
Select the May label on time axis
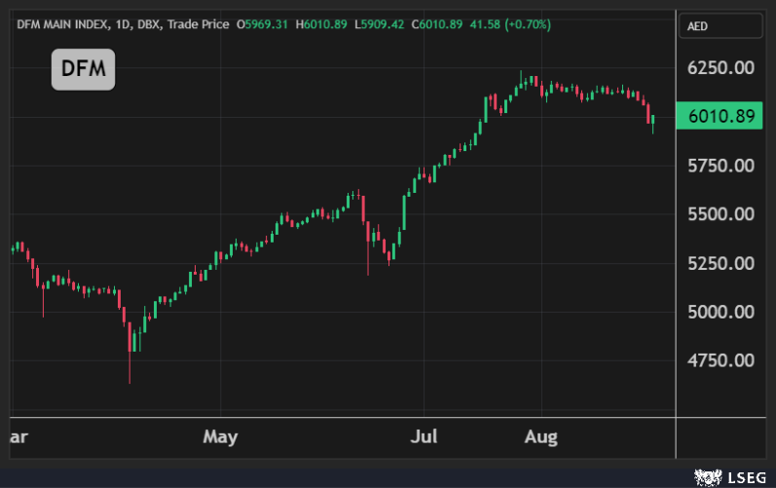click(220, 436)
